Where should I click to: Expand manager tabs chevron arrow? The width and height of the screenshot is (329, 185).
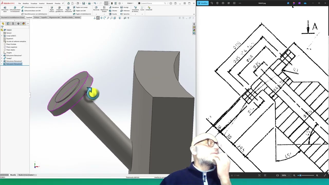28,24
